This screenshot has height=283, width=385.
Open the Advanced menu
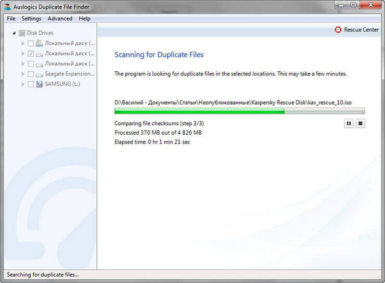point(60,19)
